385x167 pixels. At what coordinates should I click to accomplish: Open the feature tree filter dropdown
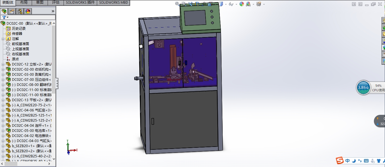point(5,18)
